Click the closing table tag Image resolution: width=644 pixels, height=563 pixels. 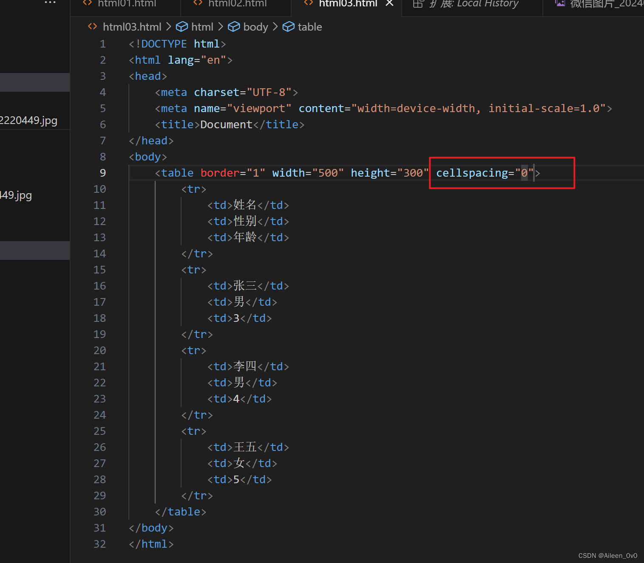pyautogui.click(x=181, y=512)
